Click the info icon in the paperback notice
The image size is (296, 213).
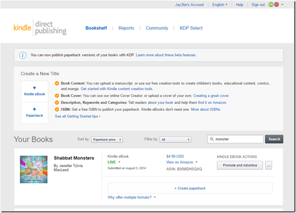click(x=23, y=55)
